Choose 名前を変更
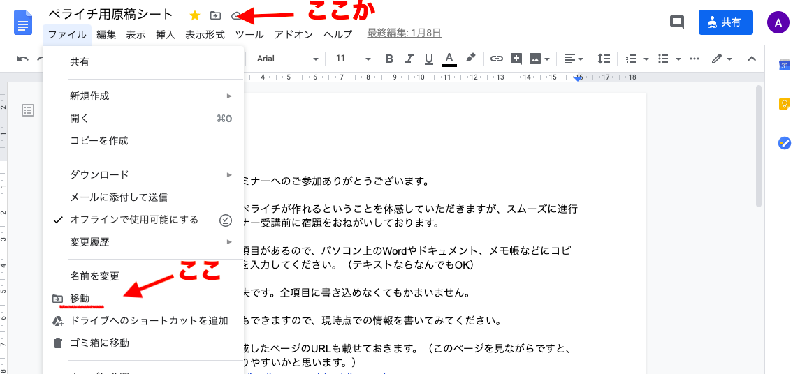Image resolution: width=800 pixels, height=374 pixels. tap(143, 276)
